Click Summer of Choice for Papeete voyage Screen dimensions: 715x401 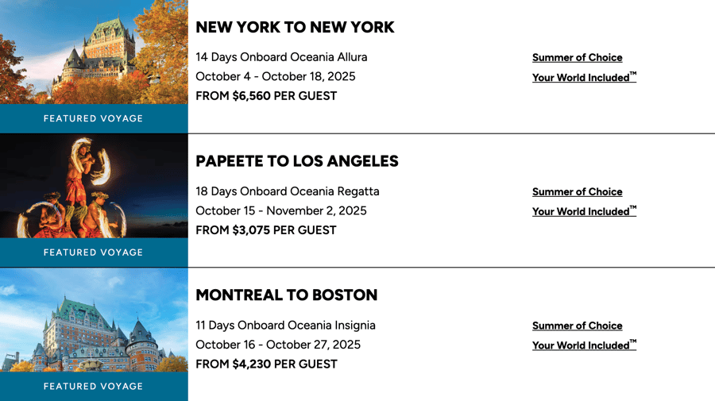point(578,192)
